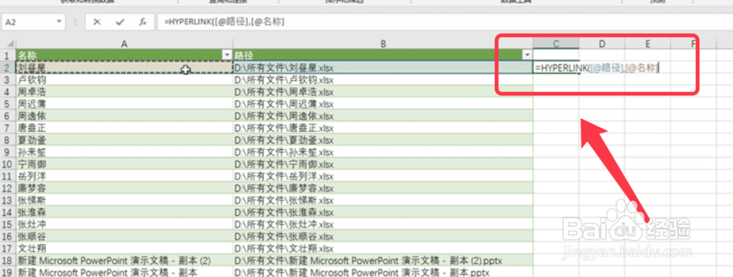733x277 pixels.
Task: Select row 2 header
Action: (x=8, y=67)
